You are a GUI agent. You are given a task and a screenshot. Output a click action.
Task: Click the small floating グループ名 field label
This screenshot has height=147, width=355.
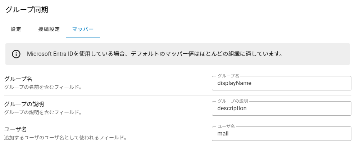pos(228,76)
